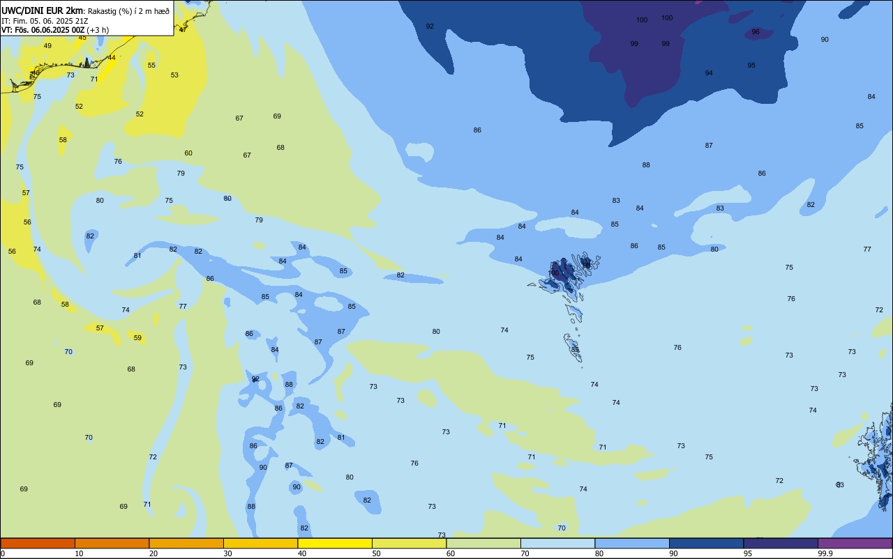Click the value '47' beside the title box

183,30
